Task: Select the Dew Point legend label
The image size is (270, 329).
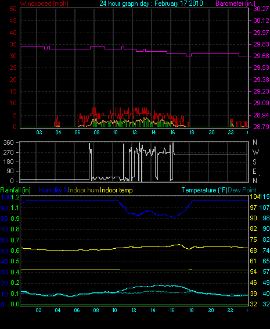Action: (x=242, y=190)
